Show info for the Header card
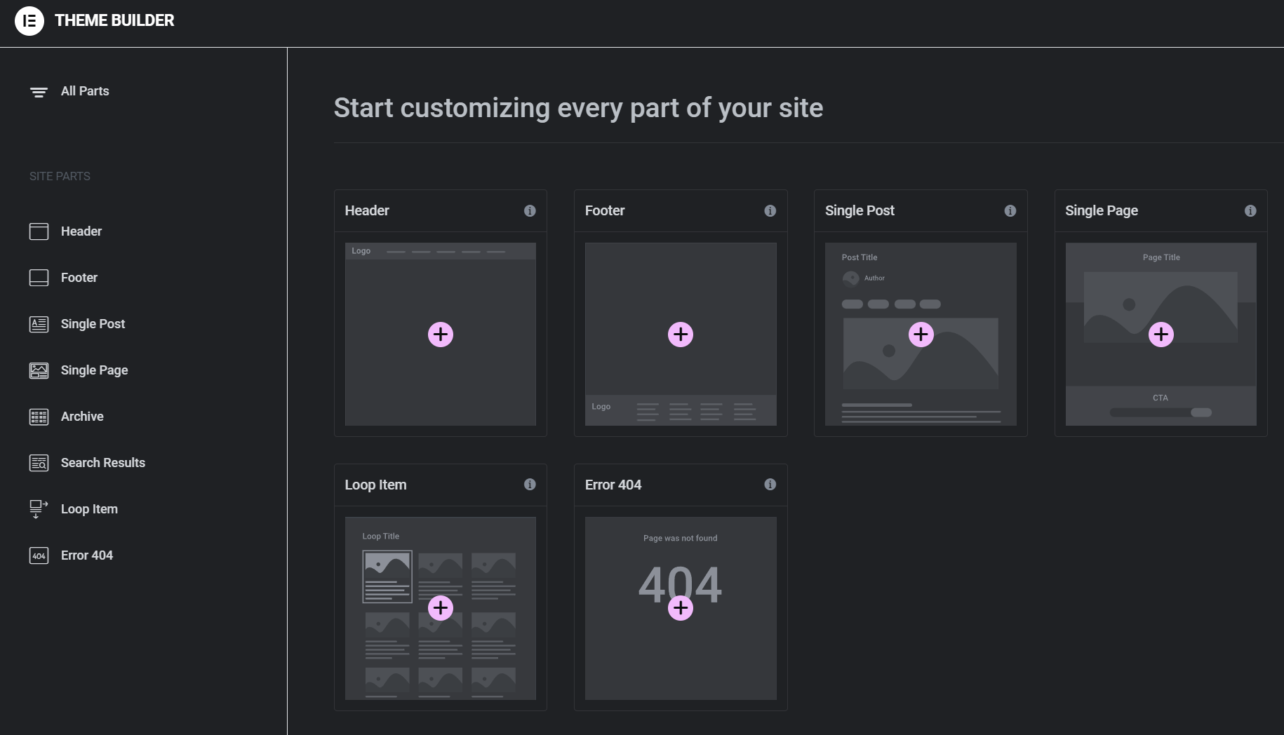 click(x=530, y=210)
